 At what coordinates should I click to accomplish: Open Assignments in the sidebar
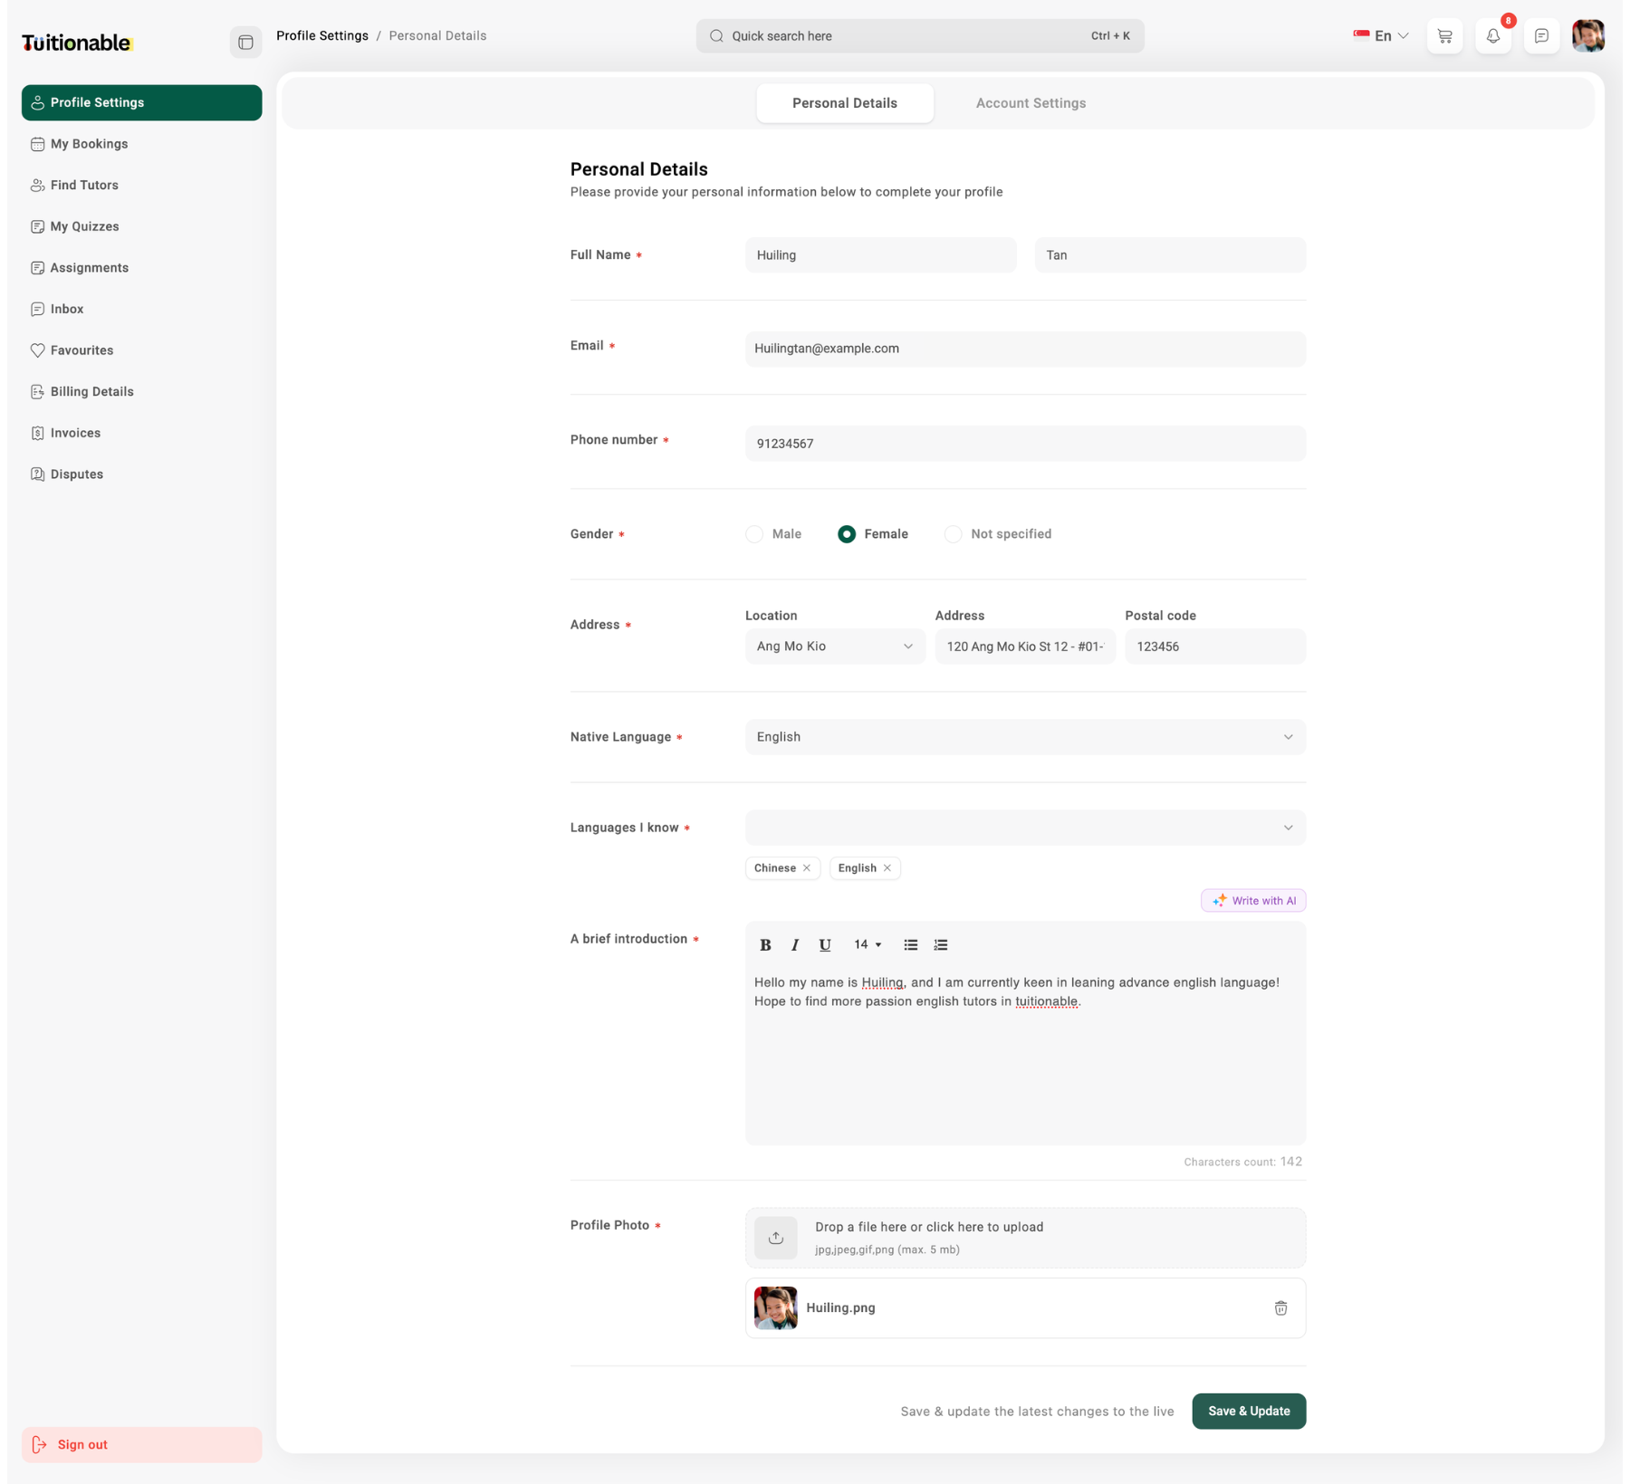[142, 268]
